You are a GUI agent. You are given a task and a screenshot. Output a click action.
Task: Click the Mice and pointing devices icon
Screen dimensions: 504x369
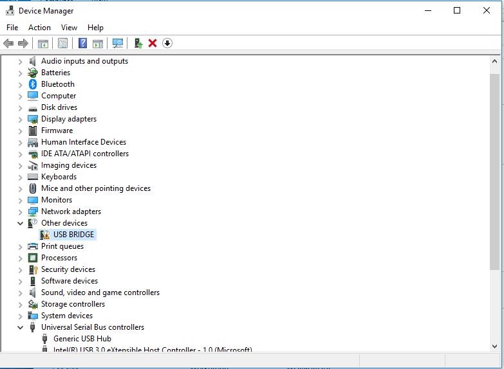tap(33, 188)
